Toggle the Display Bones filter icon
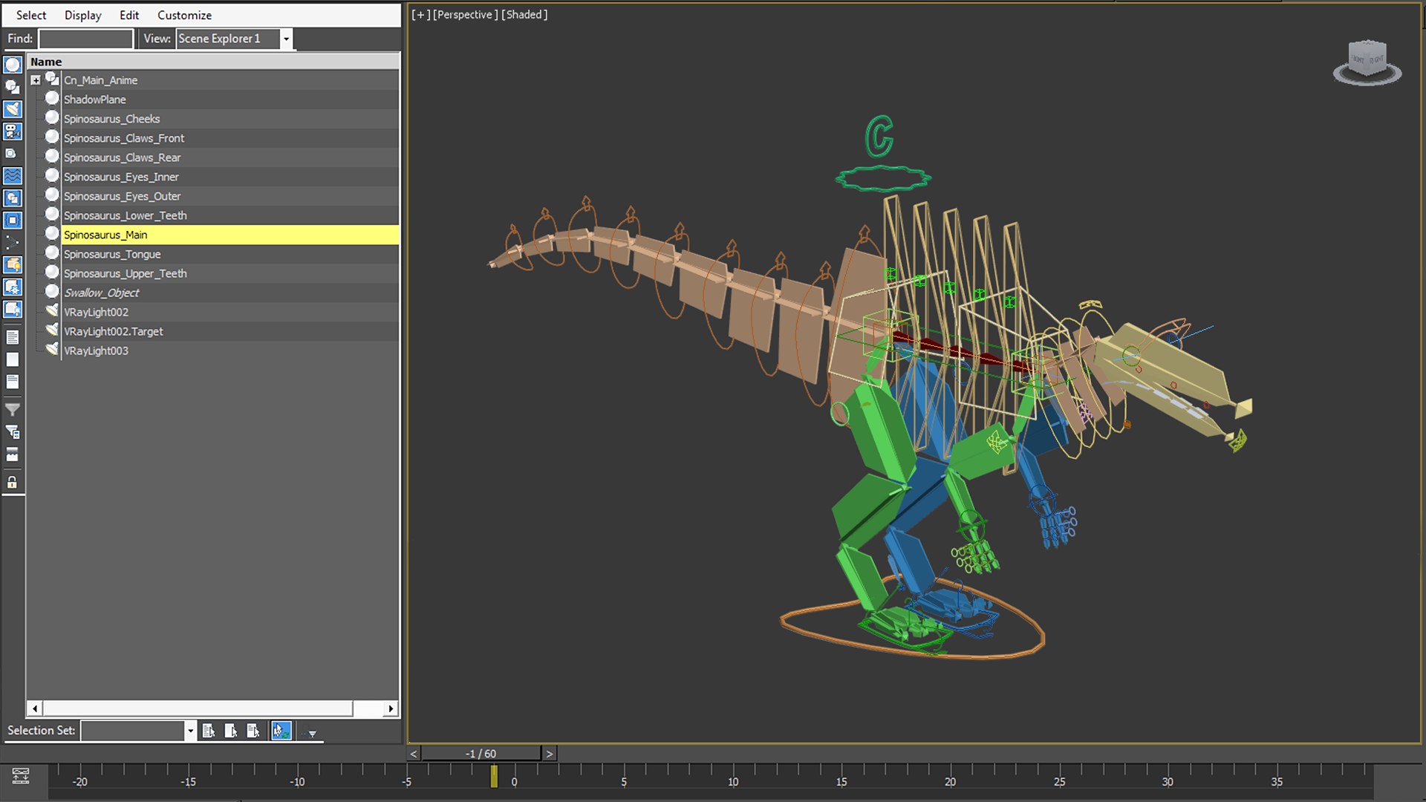 [13, 243]
